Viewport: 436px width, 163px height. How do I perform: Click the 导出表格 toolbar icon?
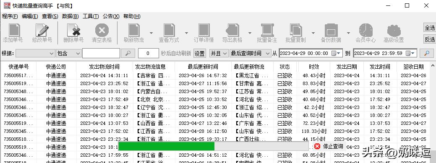point(232,30)
